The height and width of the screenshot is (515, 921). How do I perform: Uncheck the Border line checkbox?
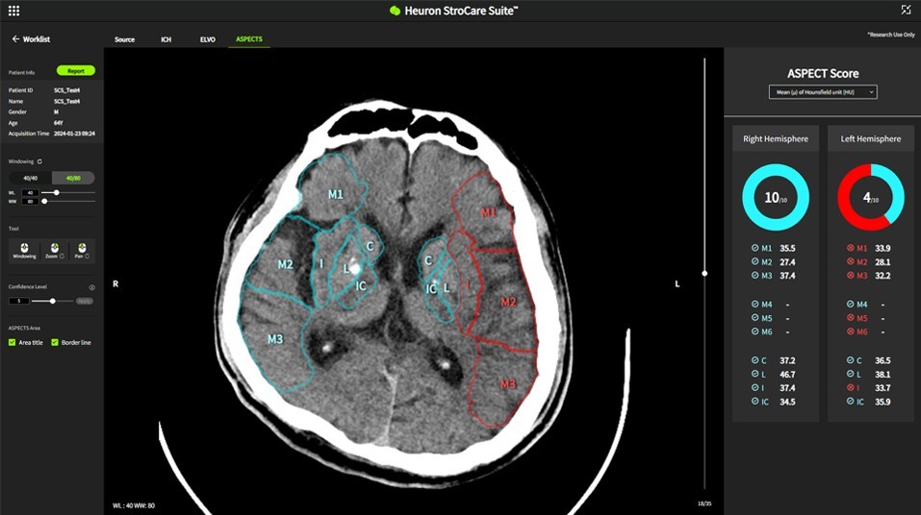click(55, 342)
